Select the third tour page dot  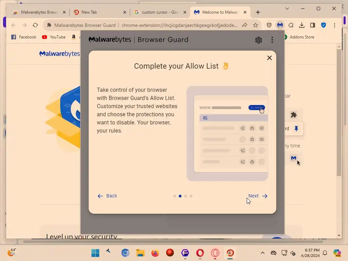[186, 196]
